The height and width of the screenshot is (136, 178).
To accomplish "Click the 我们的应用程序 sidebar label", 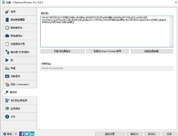I will (x=19, y=101).
